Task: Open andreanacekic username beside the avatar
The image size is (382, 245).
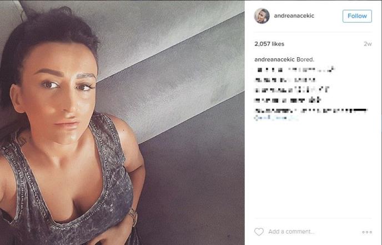Action: (x=294, y=16)
